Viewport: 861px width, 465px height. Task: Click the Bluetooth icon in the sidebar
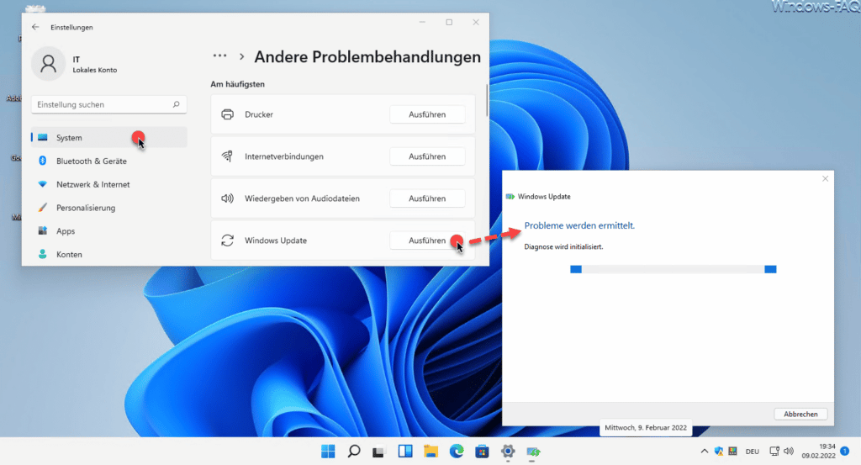pyautogui.click(x=42, y=161)
